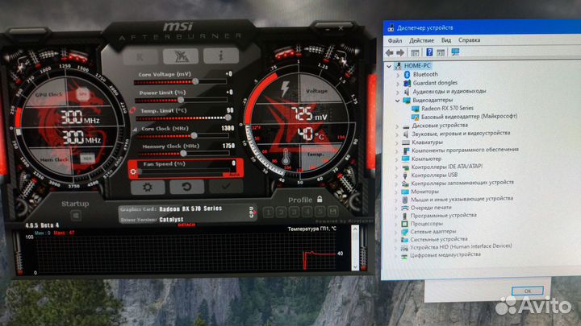Screen dimensions: 581x326
Task: Open the Действие menu
Action: 421,40
